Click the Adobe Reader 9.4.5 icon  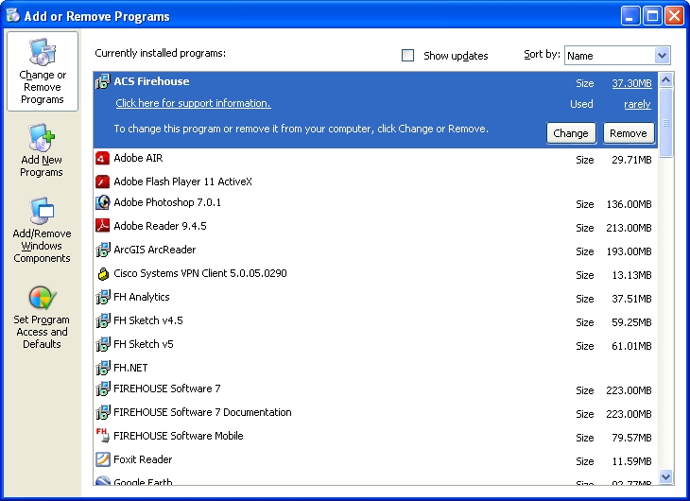[102, 226]
